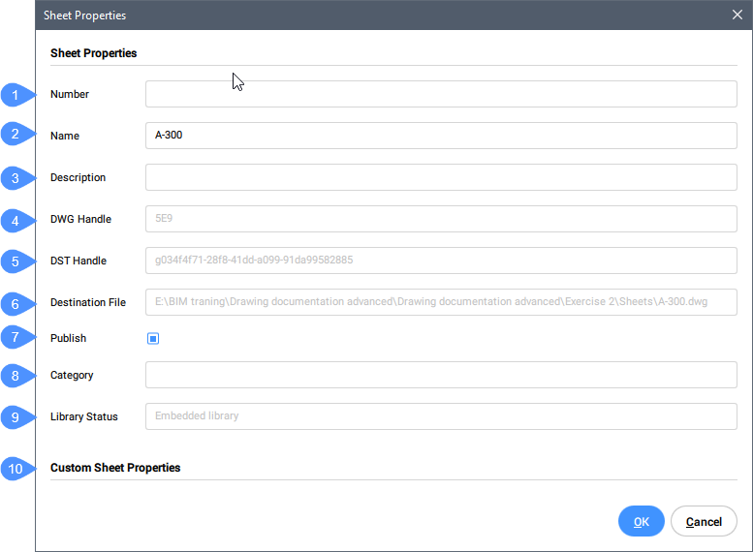Click the number 10 callout marker
The height and width of the screenshot is (552, 753).
point(16,469)
